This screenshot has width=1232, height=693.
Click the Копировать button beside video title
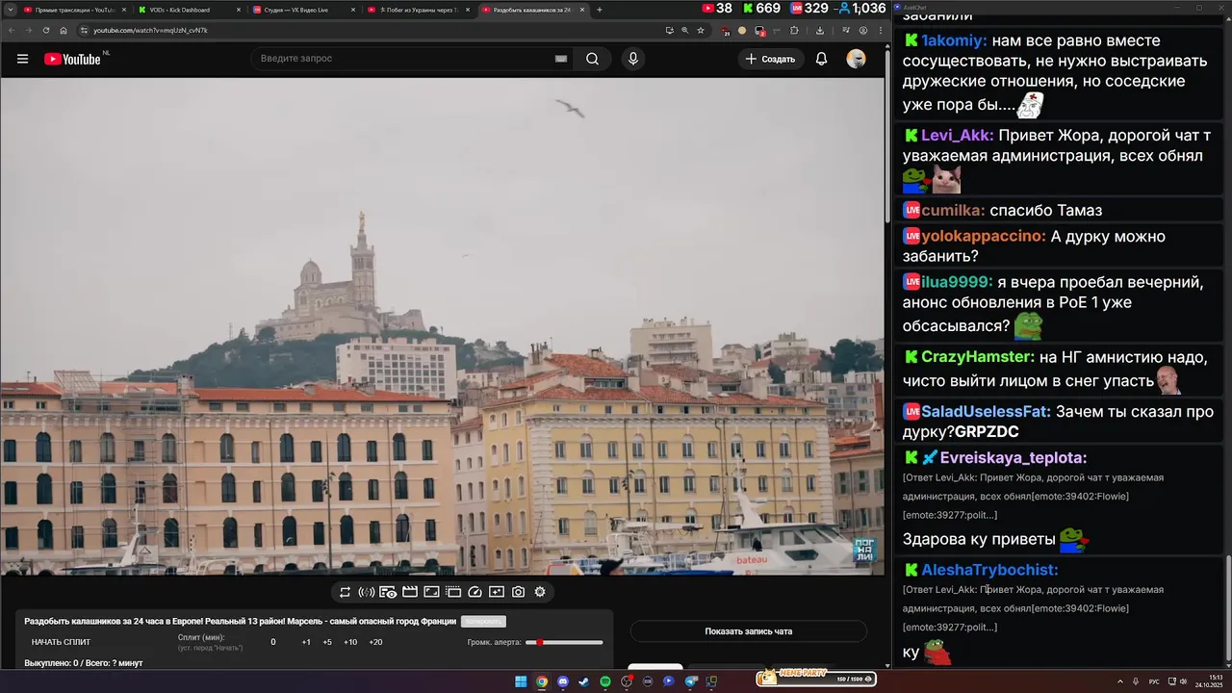tap(483, 622)
